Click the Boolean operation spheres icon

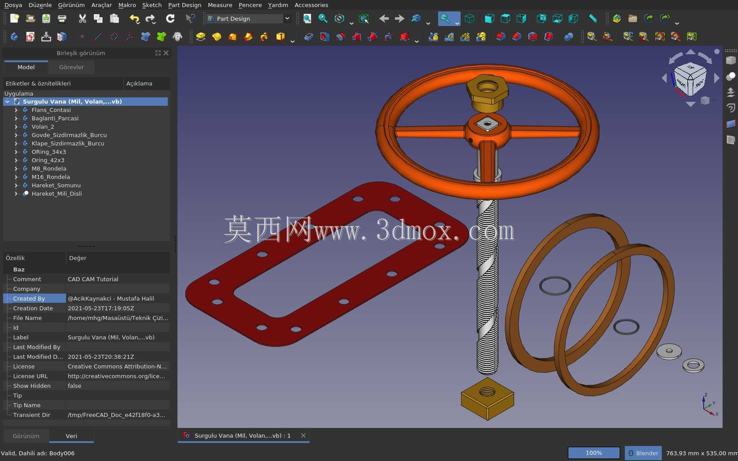(568, 37)
